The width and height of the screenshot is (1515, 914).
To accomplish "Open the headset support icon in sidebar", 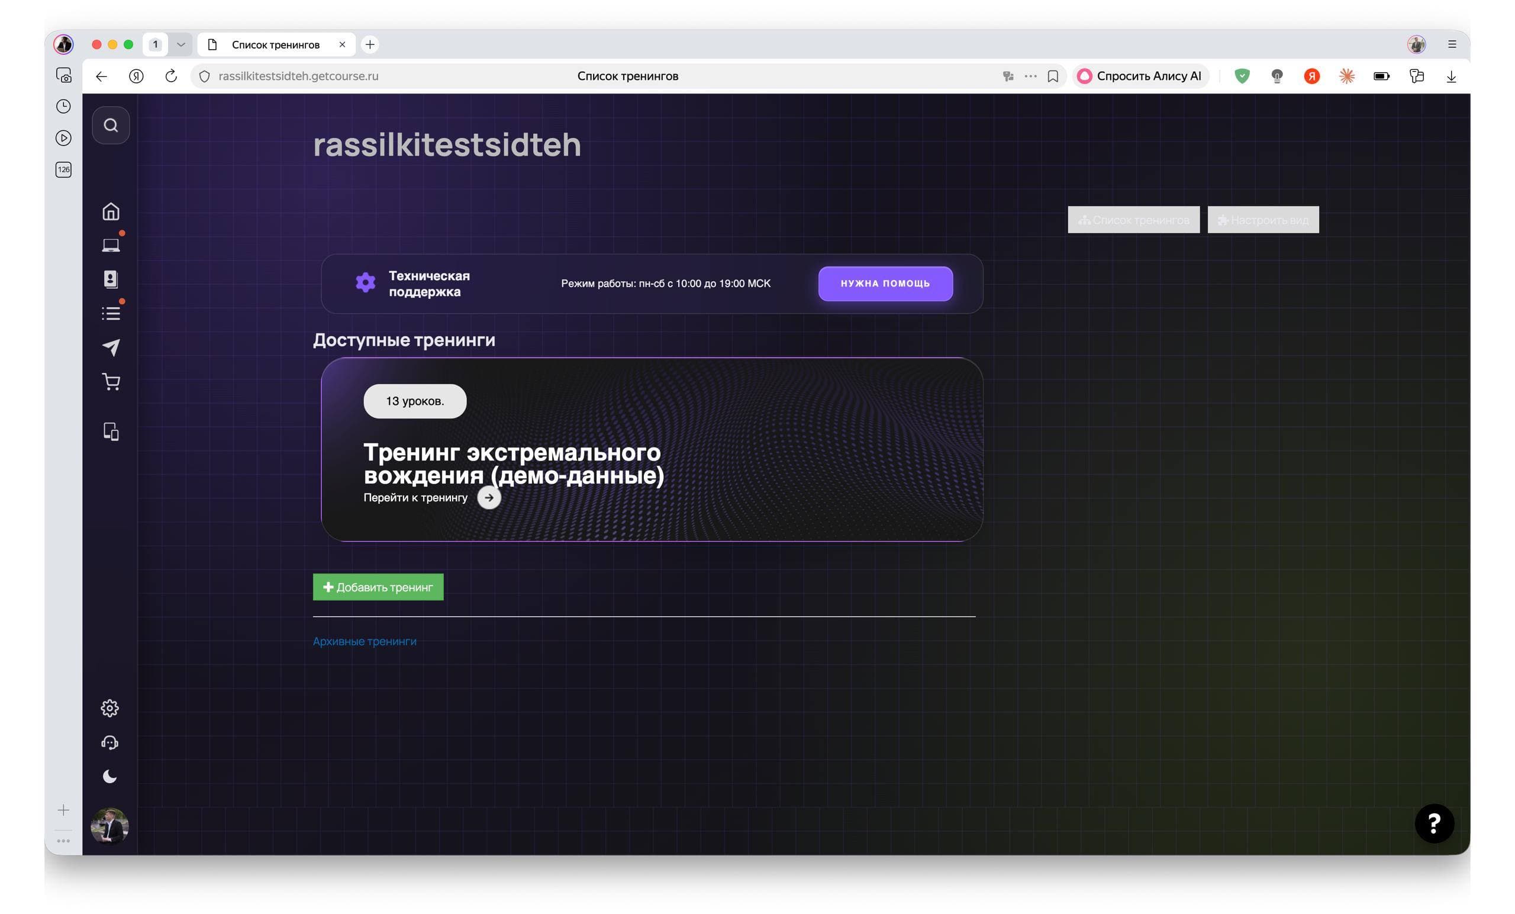I will 109,743.
